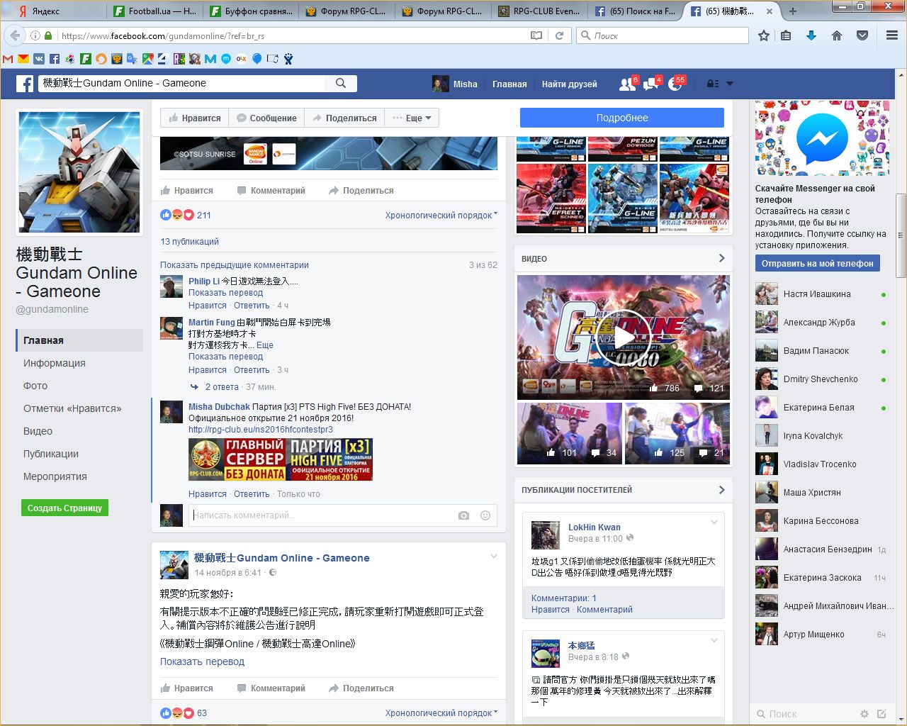907x726 pixels.
Task: Click Firefox bookmark star icon
Action: pyautogui.click(x=763, y=35)
